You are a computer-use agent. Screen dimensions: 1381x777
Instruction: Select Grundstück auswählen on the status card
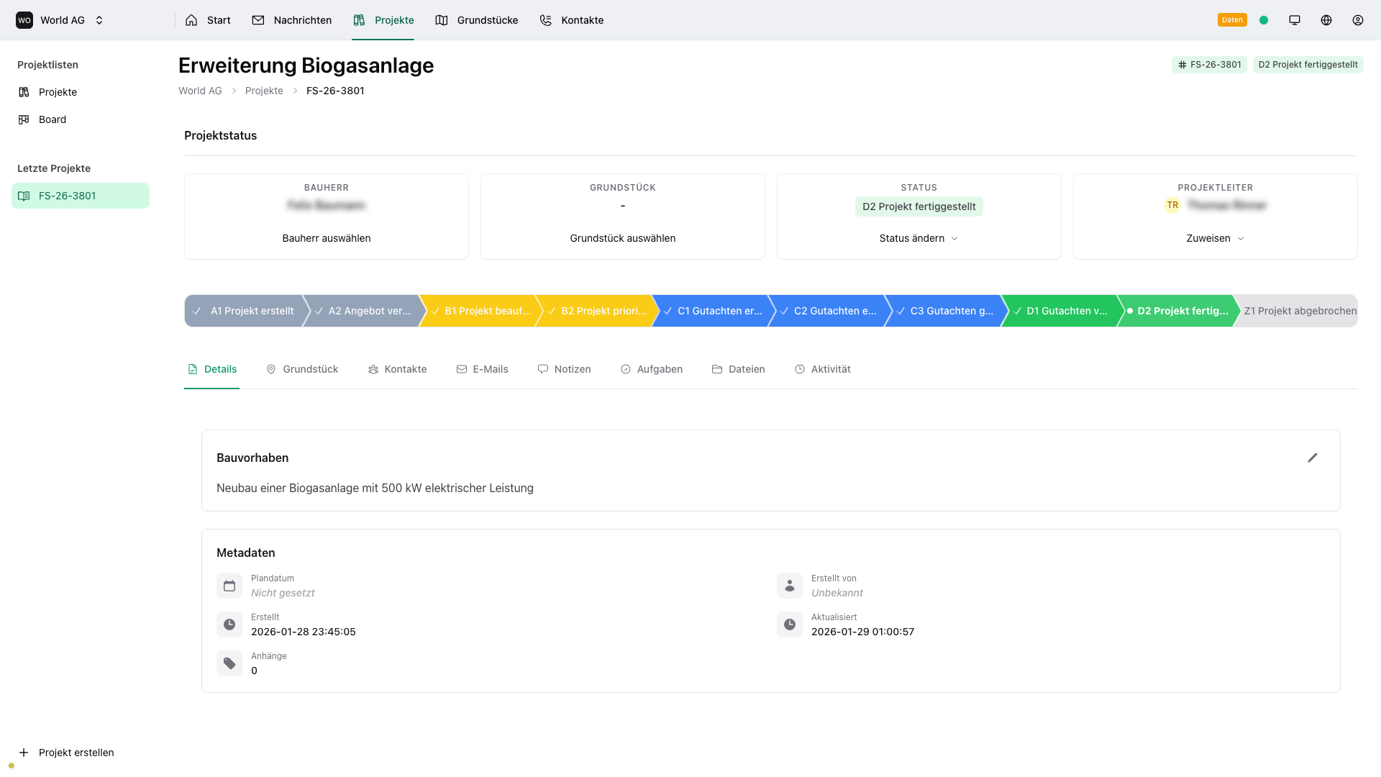(622, 238)
